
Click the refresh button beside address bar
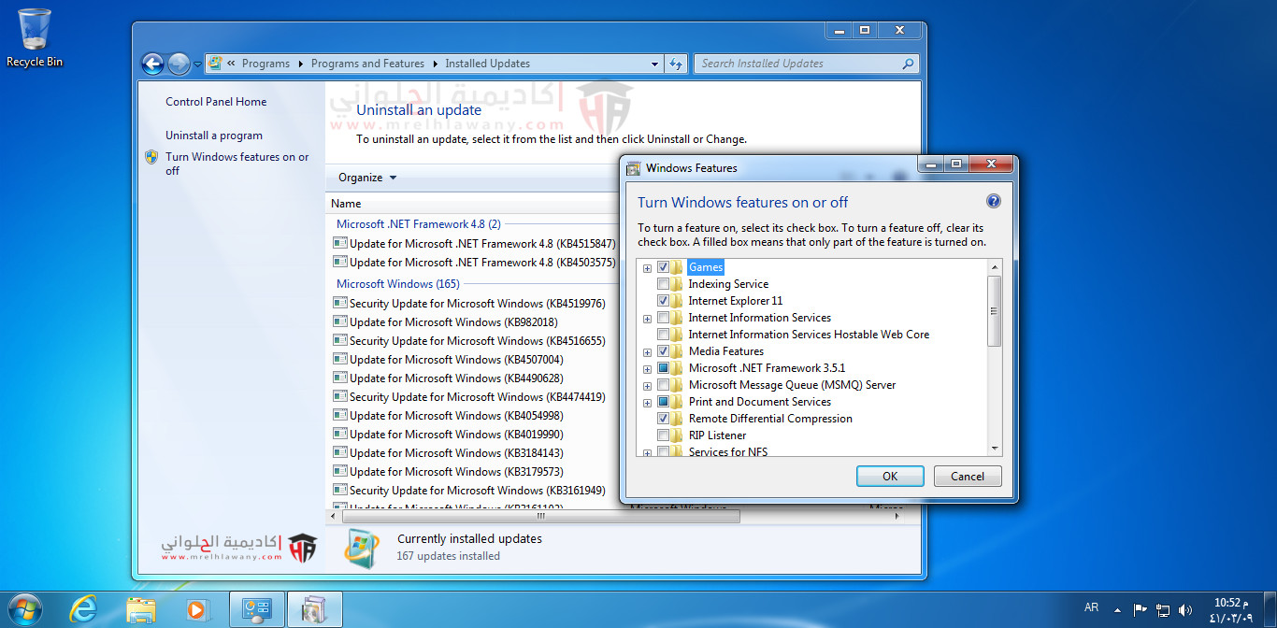(x=676, y=64)
